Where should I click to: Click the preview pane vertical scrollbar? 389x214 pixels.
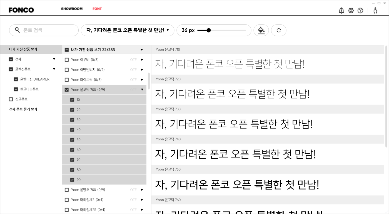(386, 96)
